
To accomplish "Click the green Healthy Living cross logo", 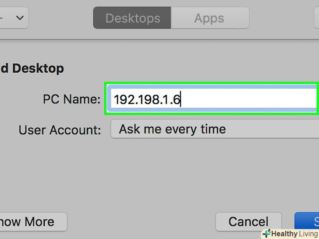I will click(x=266, y=234).
